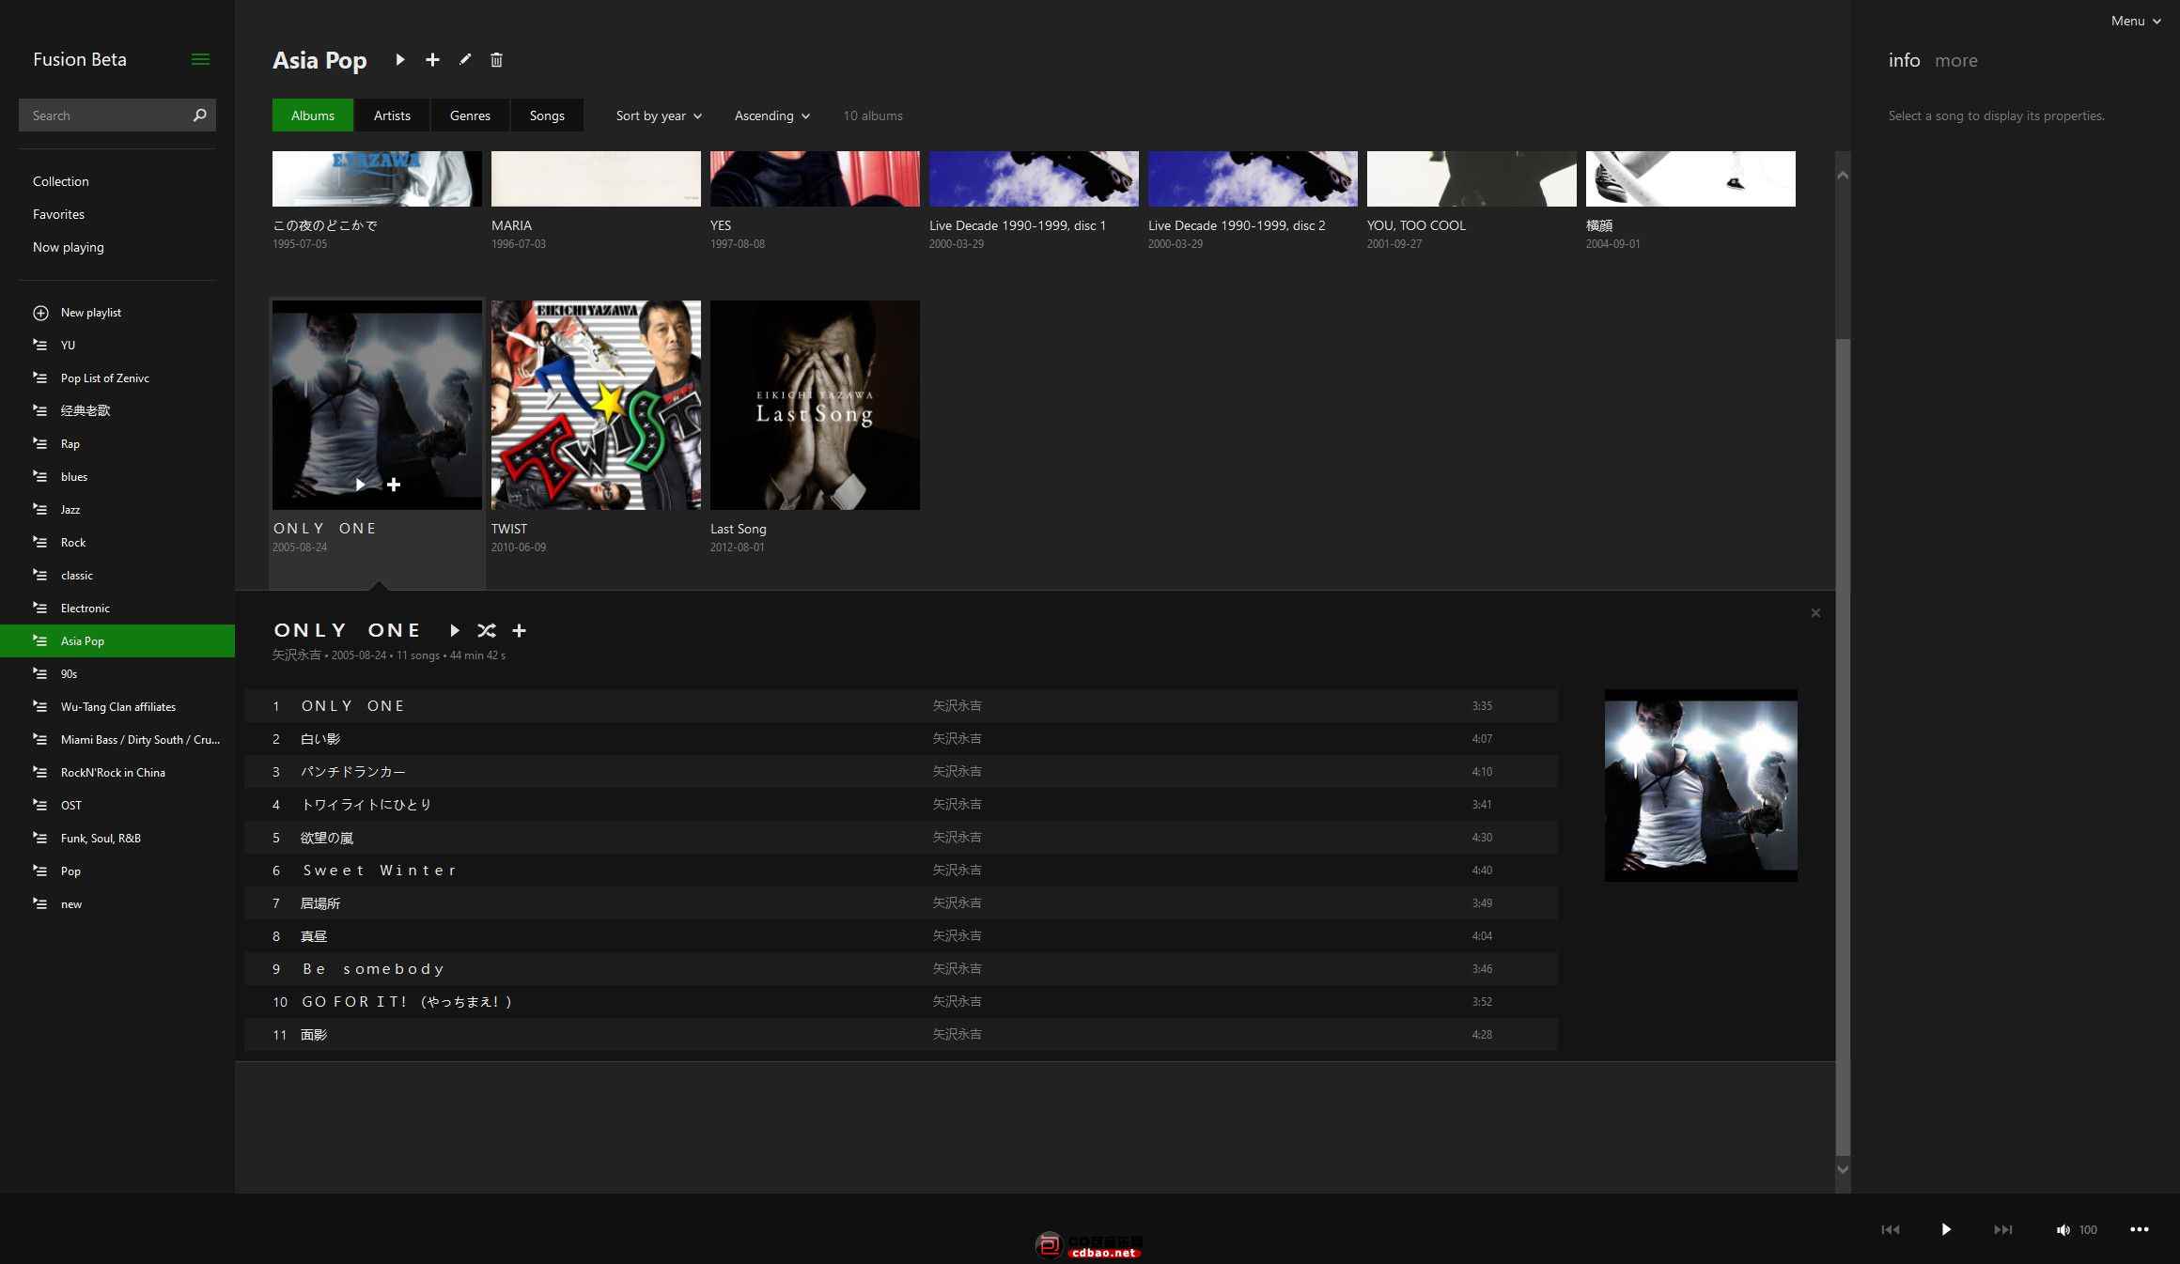2180x1264 pixels.
Task: Open the TWIST album cover
Action: tap(596, 405)
